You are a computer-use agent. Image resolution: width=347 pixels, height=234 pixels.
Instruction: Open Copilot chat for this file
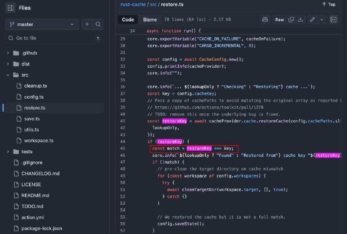tap(265, 20)
